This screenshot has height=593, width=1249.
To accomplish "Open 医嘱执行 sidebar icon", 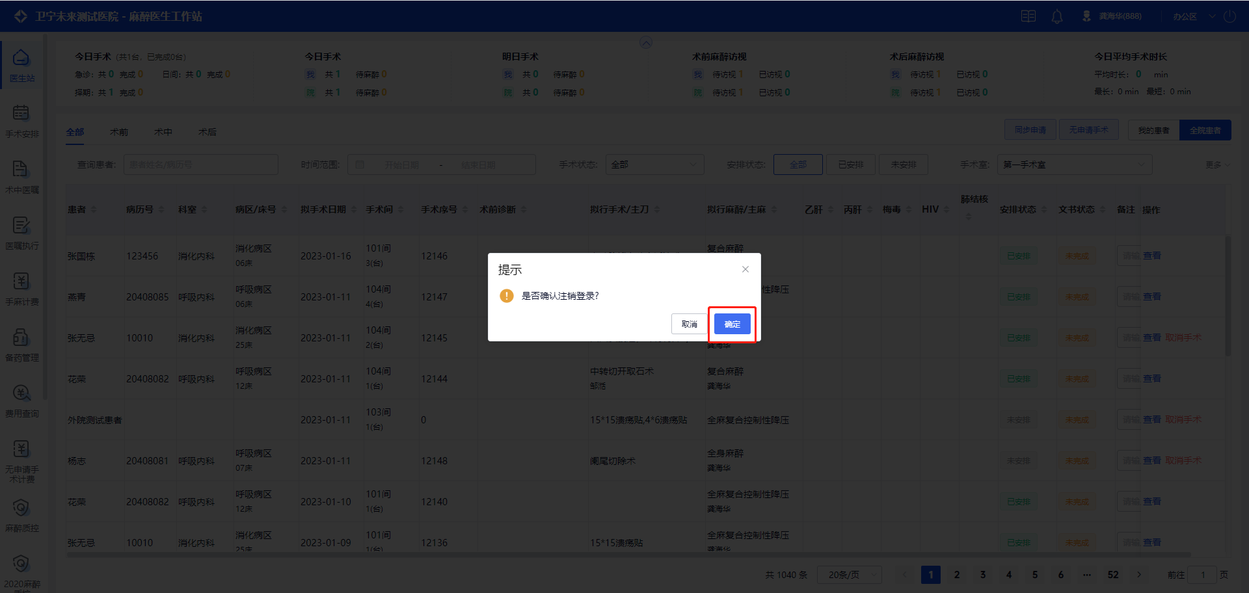I will tap(21, 233).
